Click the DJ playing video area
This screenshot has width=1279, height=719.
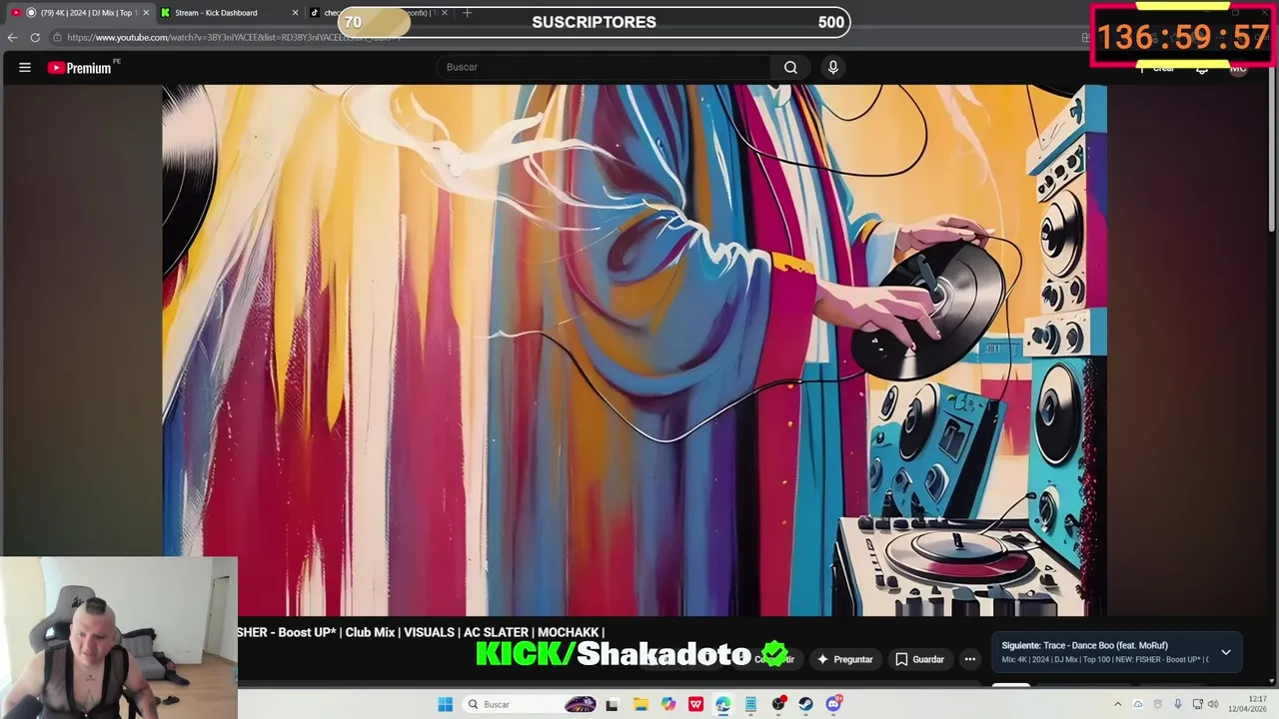635,350
